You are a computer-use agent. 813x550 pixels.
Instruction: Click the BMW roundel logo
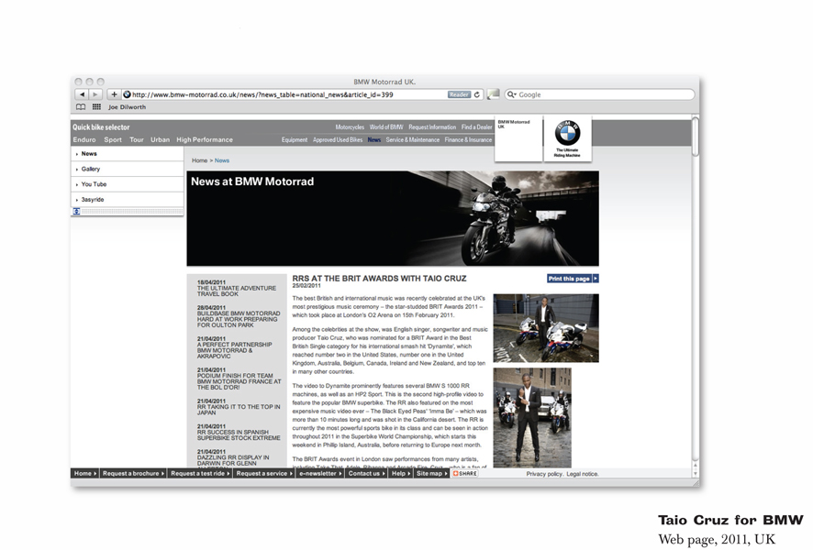coord(567,133)
